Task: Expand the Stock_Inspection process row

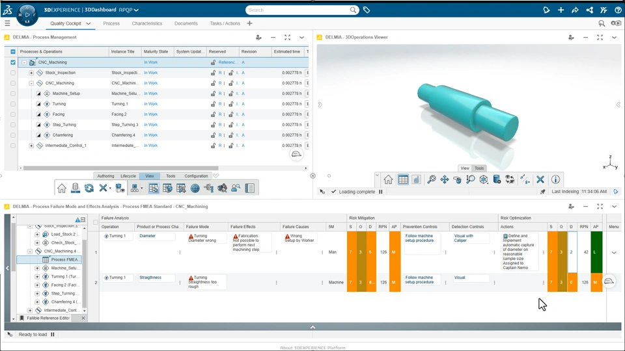Action: tap(31, 73)
